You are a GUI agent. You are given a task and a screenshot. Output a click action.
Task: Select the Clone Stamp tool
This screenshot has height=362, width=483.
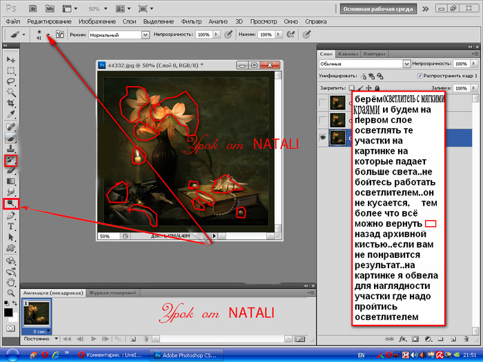point(11,149)
